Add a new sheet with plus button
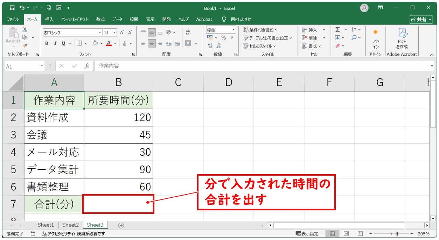 pos(121,225)
